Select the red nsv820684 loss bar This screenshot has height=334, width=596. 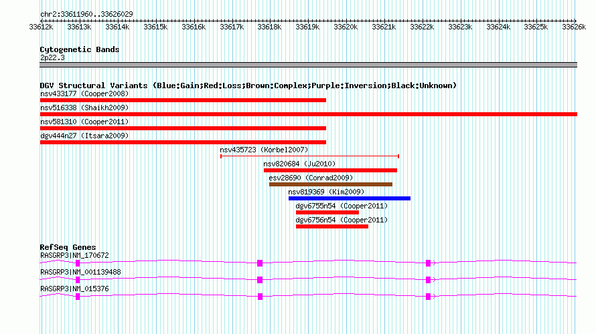point(330,170)
